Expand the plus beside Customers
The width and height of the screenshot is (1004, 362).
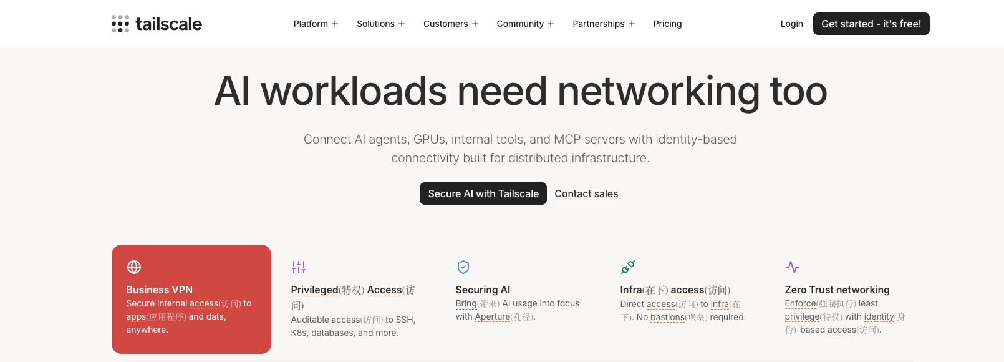475,24
